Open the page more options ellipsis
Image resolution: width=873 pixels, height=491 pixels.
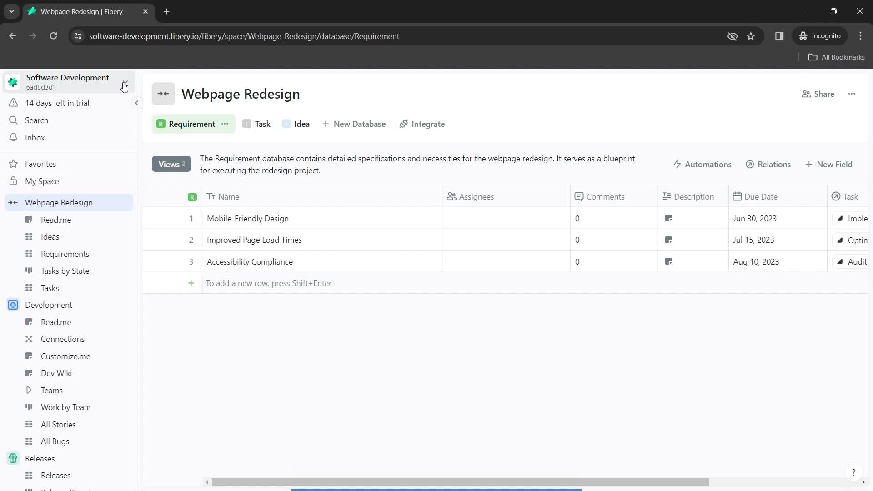[x=852, y=94]
